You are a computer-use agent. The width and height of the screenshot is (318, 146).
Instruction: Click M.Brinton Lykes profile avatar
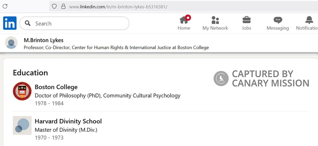[11, 43]
